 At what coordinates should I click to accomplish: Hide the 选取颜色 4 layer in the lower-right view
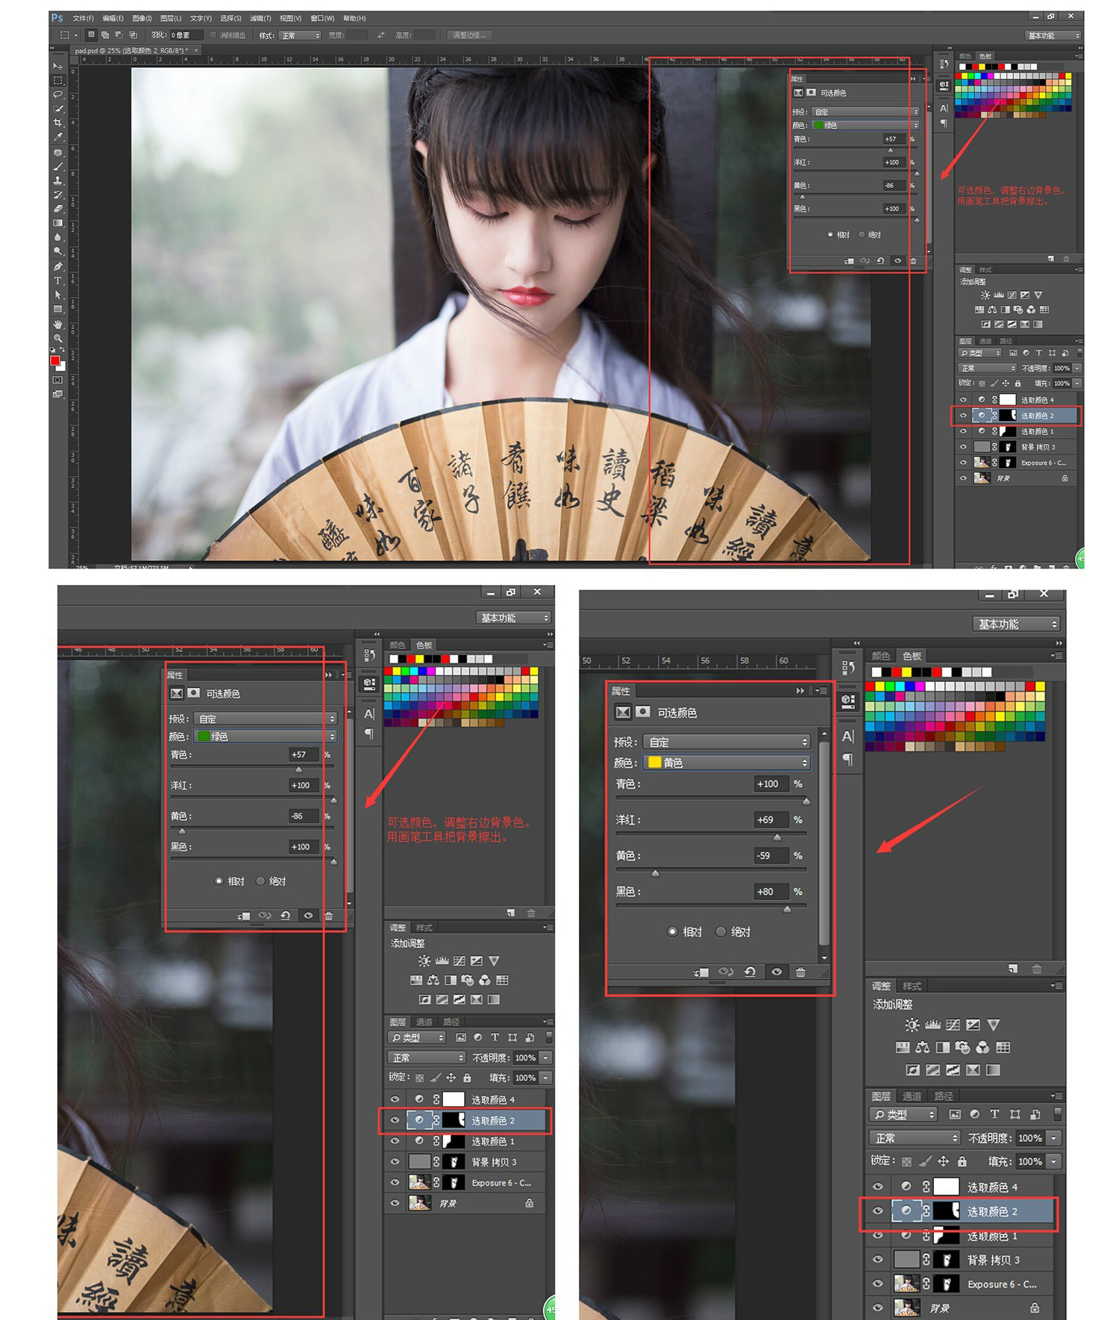point(878,1186)
